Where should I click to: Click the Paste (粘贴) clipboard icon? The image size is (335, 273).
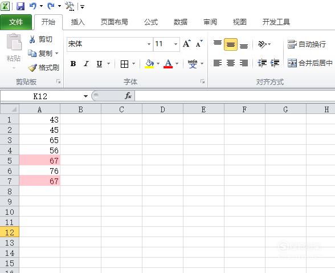coord(14,42)
